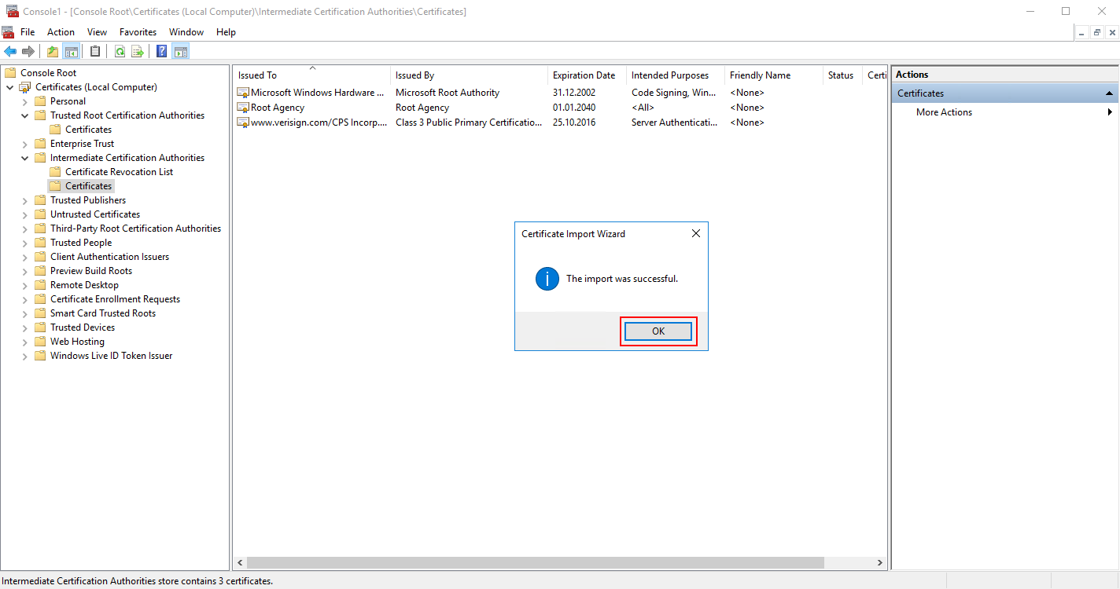This screenshot has height=589, width=1120.
Task: Expand the Trusted Publishers tree node
Action: 24,199
